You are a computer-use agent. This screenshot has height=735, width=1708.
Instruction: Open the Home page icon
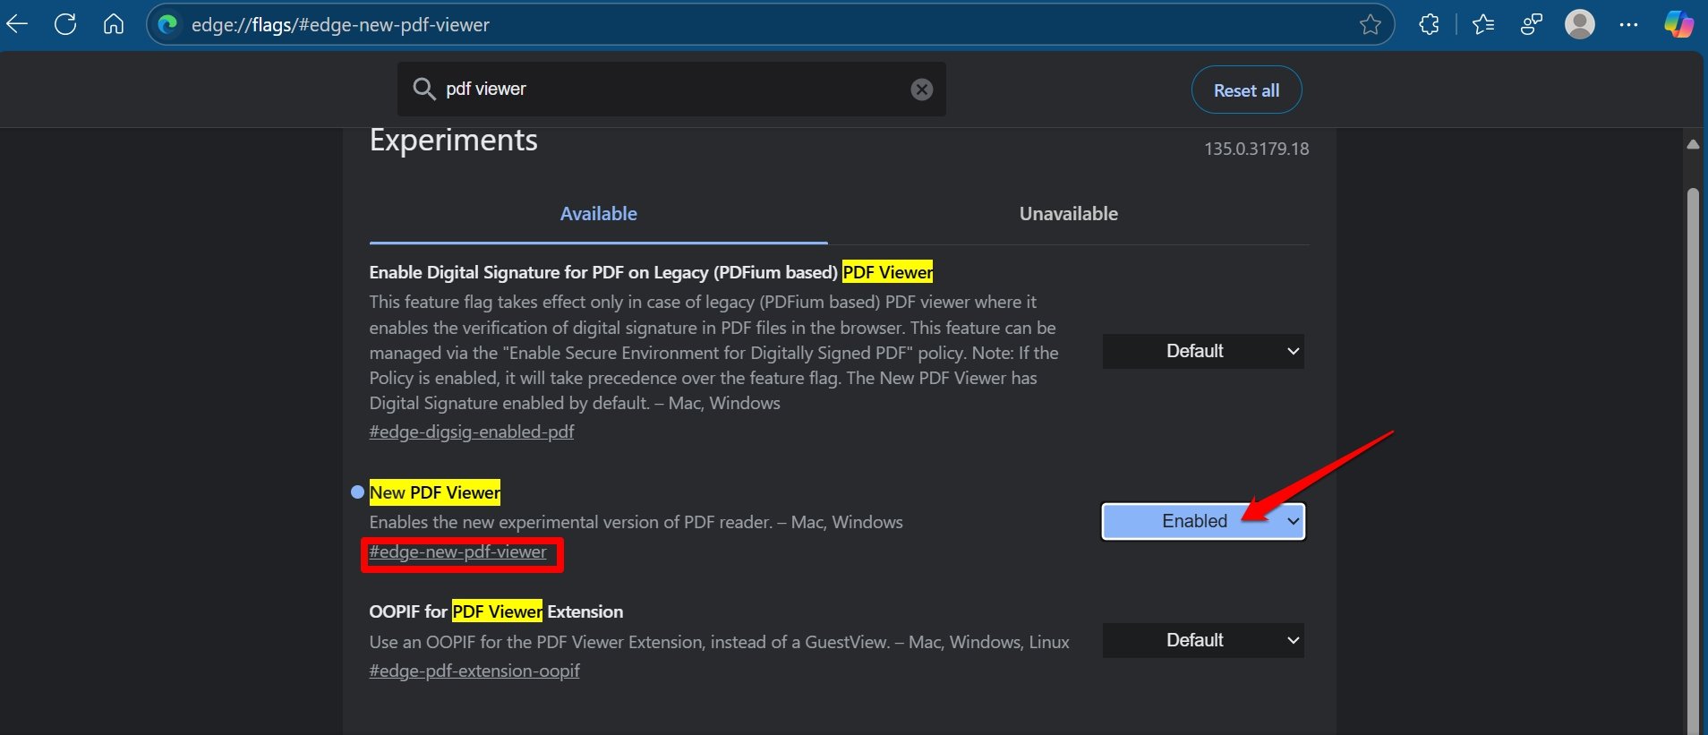114,24
